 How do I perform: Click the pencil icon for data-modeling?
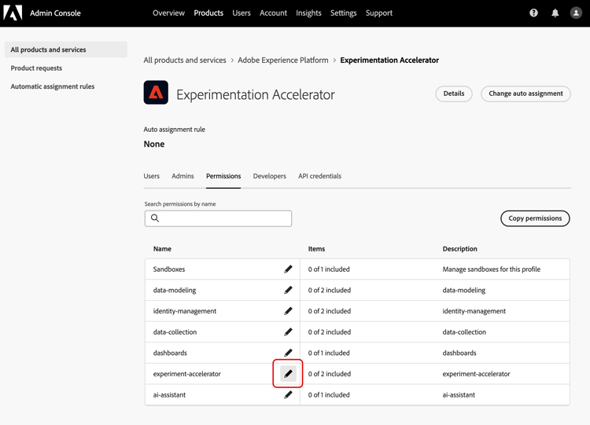(288, 290)
